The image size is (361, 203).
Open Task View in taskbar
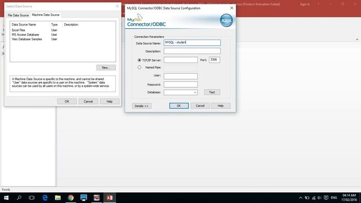click(32, 198)
